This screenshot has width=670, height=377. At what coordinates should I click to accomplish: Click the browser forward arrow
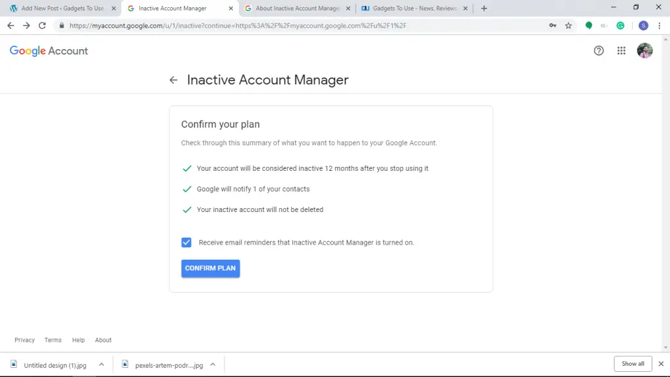tap(26, 26)
